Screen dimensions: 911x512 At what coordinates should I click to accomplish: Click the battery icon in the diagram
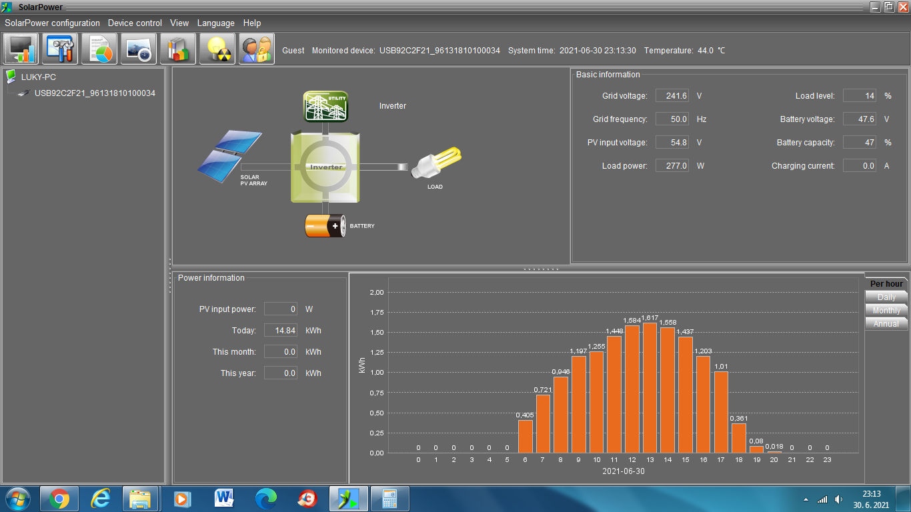325,225
